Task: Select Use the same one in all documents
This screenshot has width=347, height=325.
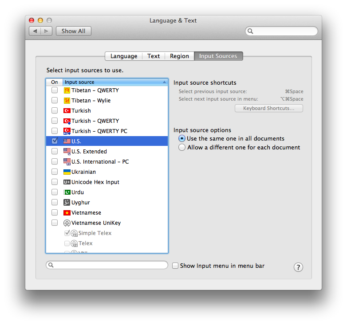Action: point(181,139)
